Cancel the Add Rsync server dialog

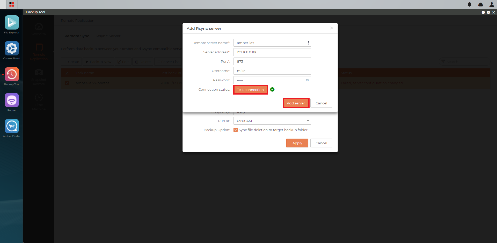click(321, 103)
